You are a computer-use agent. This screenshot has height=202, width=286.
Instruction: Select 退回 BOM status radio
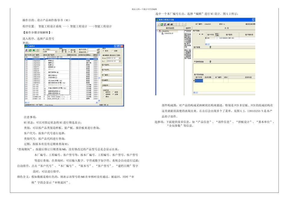point(113,92)
